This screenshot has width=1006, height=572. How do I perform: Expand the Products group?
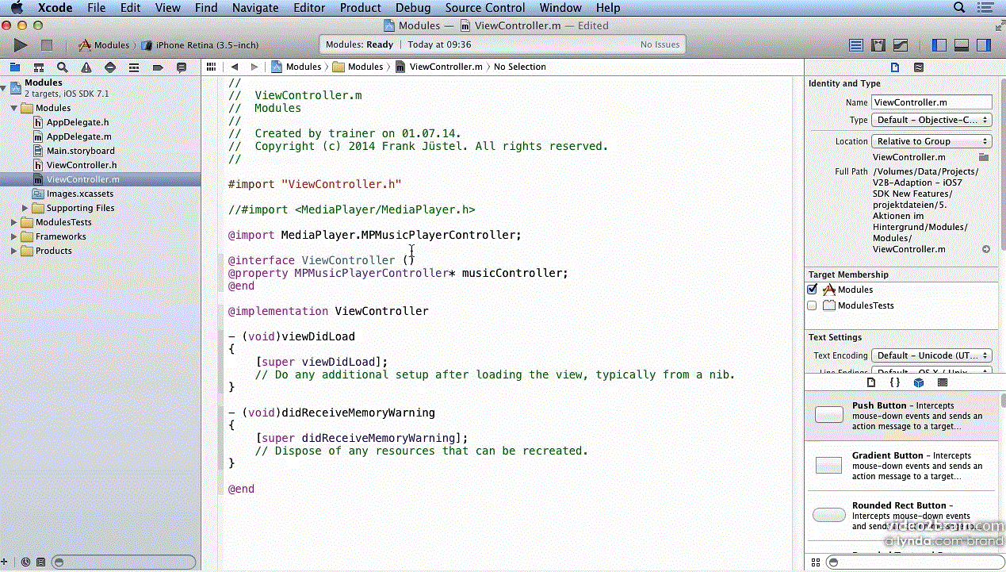tap(14, 251)
